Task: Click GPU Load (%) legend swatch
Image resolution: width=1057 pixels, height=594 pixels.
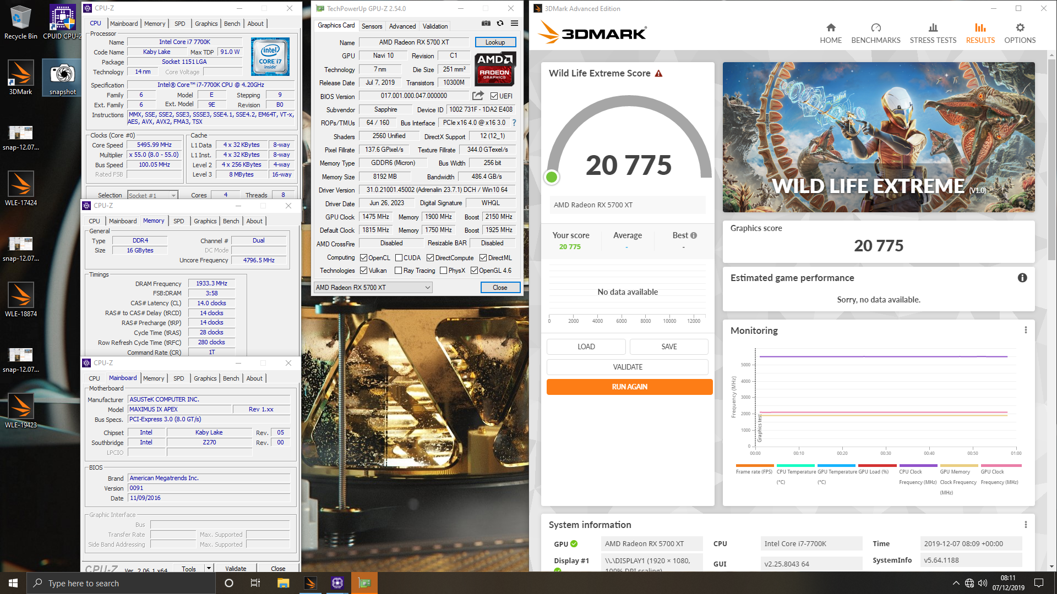Action: (877, 466)
